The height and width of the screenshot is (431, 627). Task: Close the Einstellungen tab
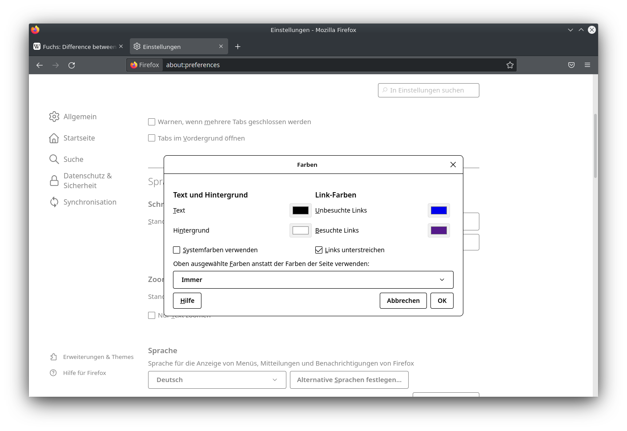click(221, 47)
